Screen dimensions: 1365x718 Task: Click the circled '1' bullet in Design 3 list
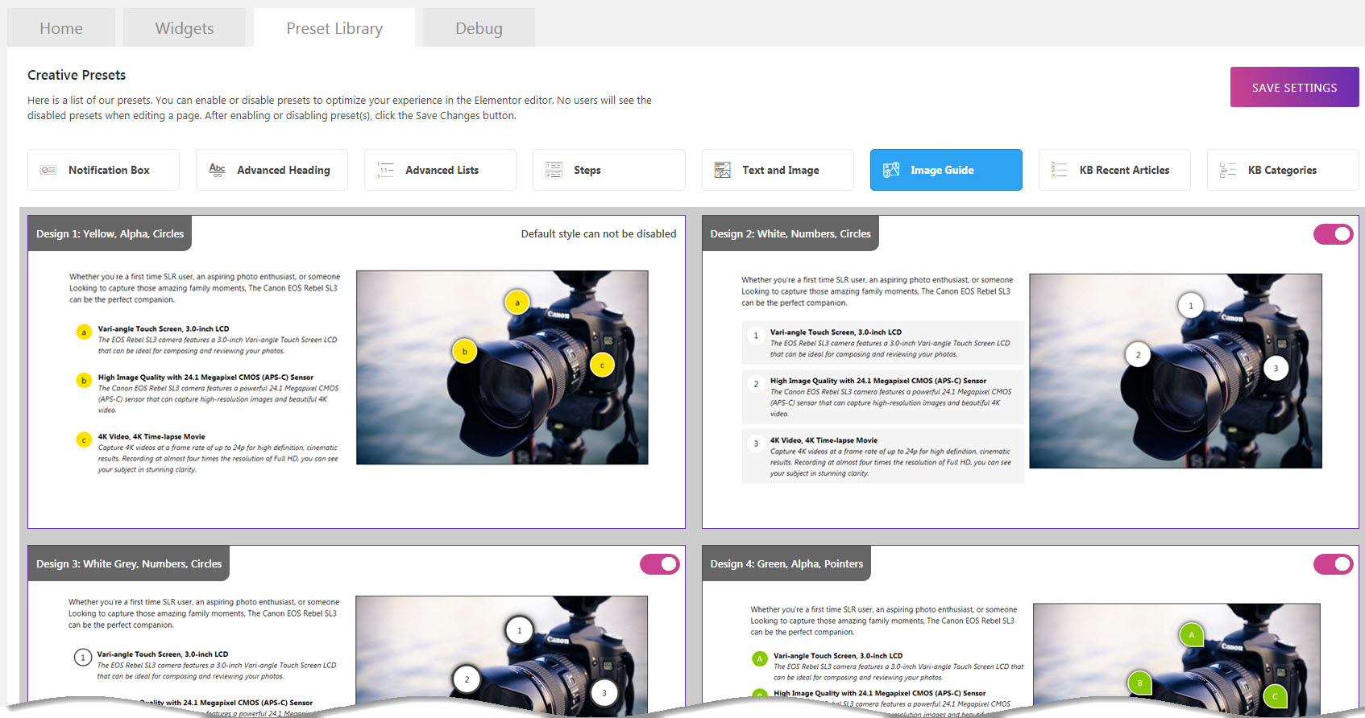(82, 658)
